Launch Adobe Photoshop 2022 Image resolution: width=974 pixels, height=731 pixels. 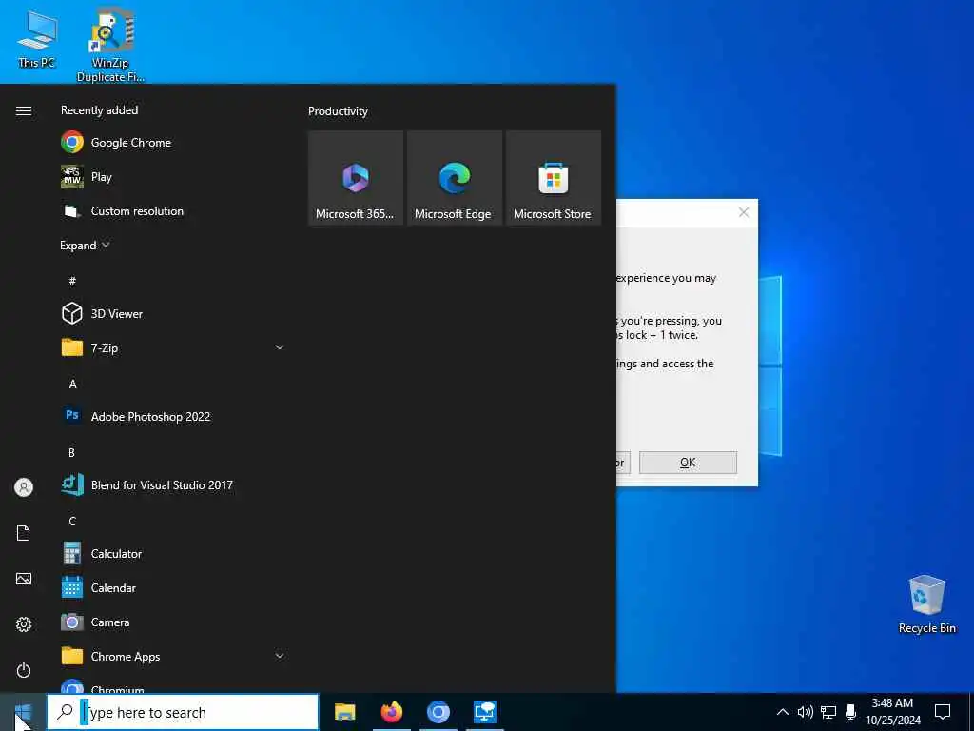point(174,417)
